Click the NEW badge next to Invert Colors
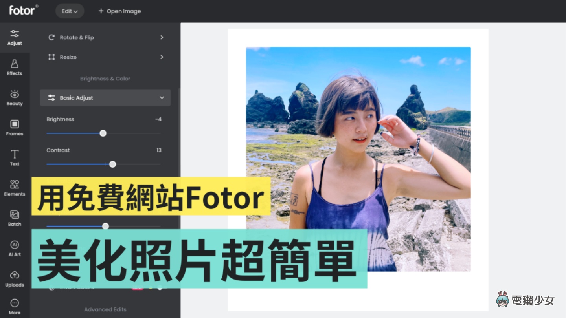The image size is (566, 318). (x=138, y=288)
